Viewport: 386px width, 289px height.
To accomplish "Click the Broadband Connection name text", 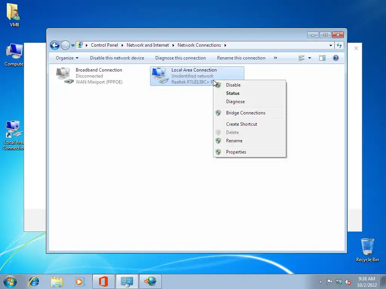I will click(x=99, y=70).
